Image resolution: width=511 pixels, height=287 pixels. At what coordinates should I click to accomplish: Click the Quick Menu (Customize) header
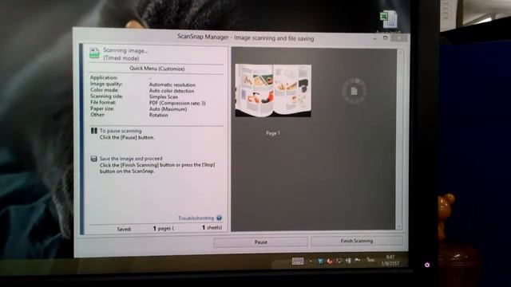(157, 69)
